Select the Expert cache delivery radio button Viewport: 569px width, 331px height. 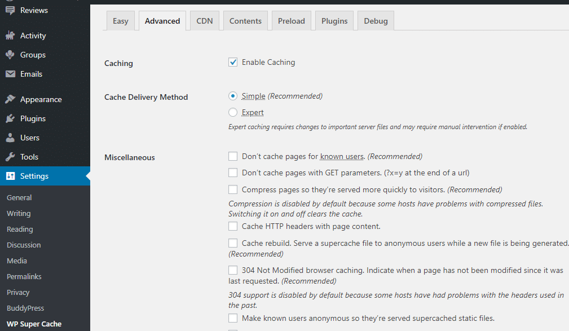tap(233, 113)
